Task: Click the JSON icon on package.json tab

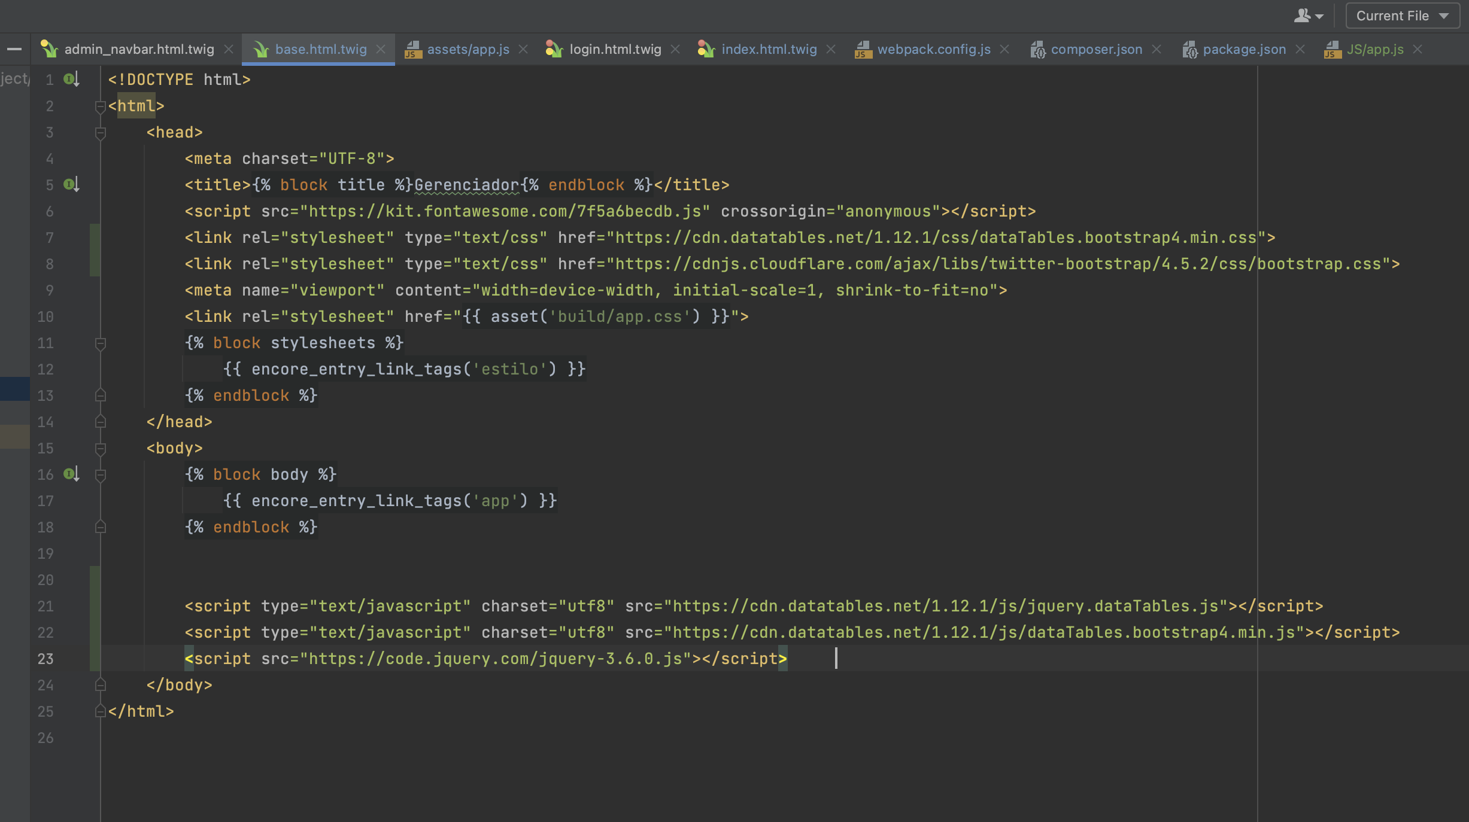Action: coord(1189,49)
